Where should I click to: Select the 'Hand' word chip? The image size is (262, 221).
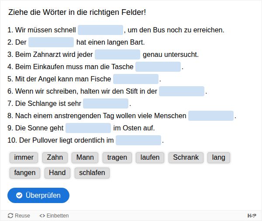click(57, 173)
